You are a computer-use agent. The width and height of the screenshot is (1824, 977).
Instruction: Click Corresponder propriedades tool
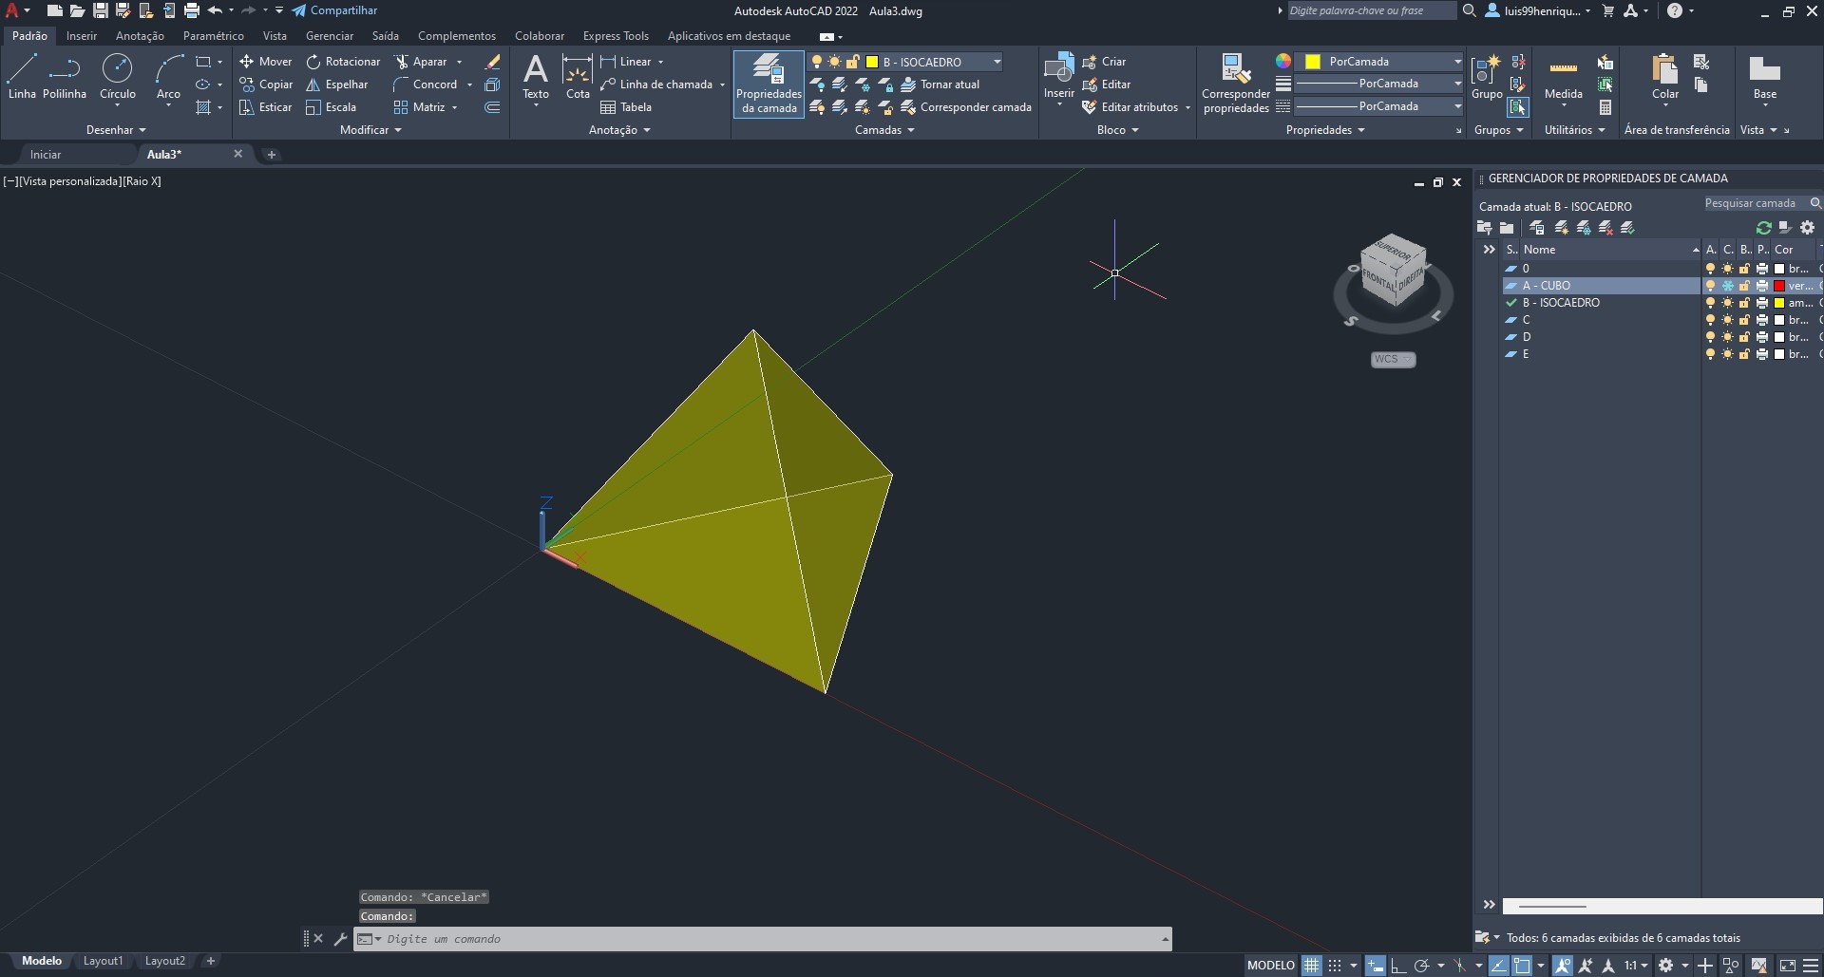[1235, 84]
